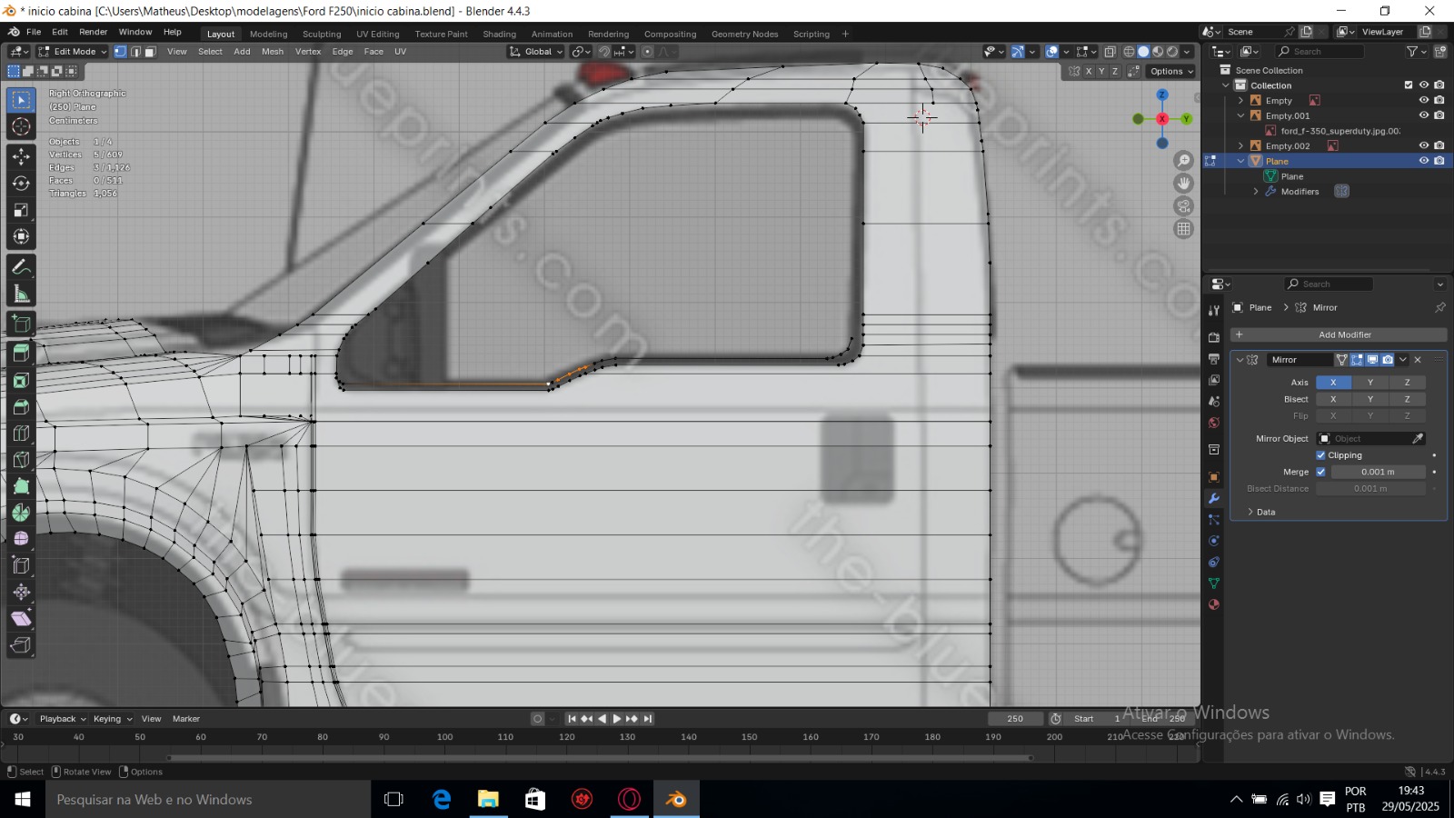
Task: Select the Spin tool
Action: [x=21, y=513]
